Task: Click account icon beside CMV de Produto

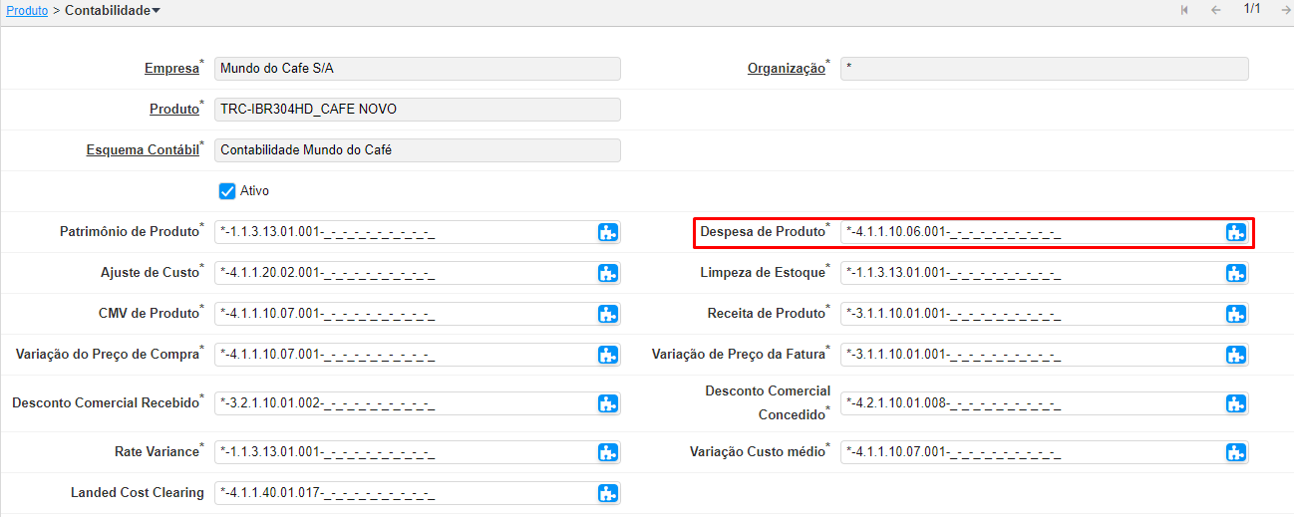Action: [608, 314]
